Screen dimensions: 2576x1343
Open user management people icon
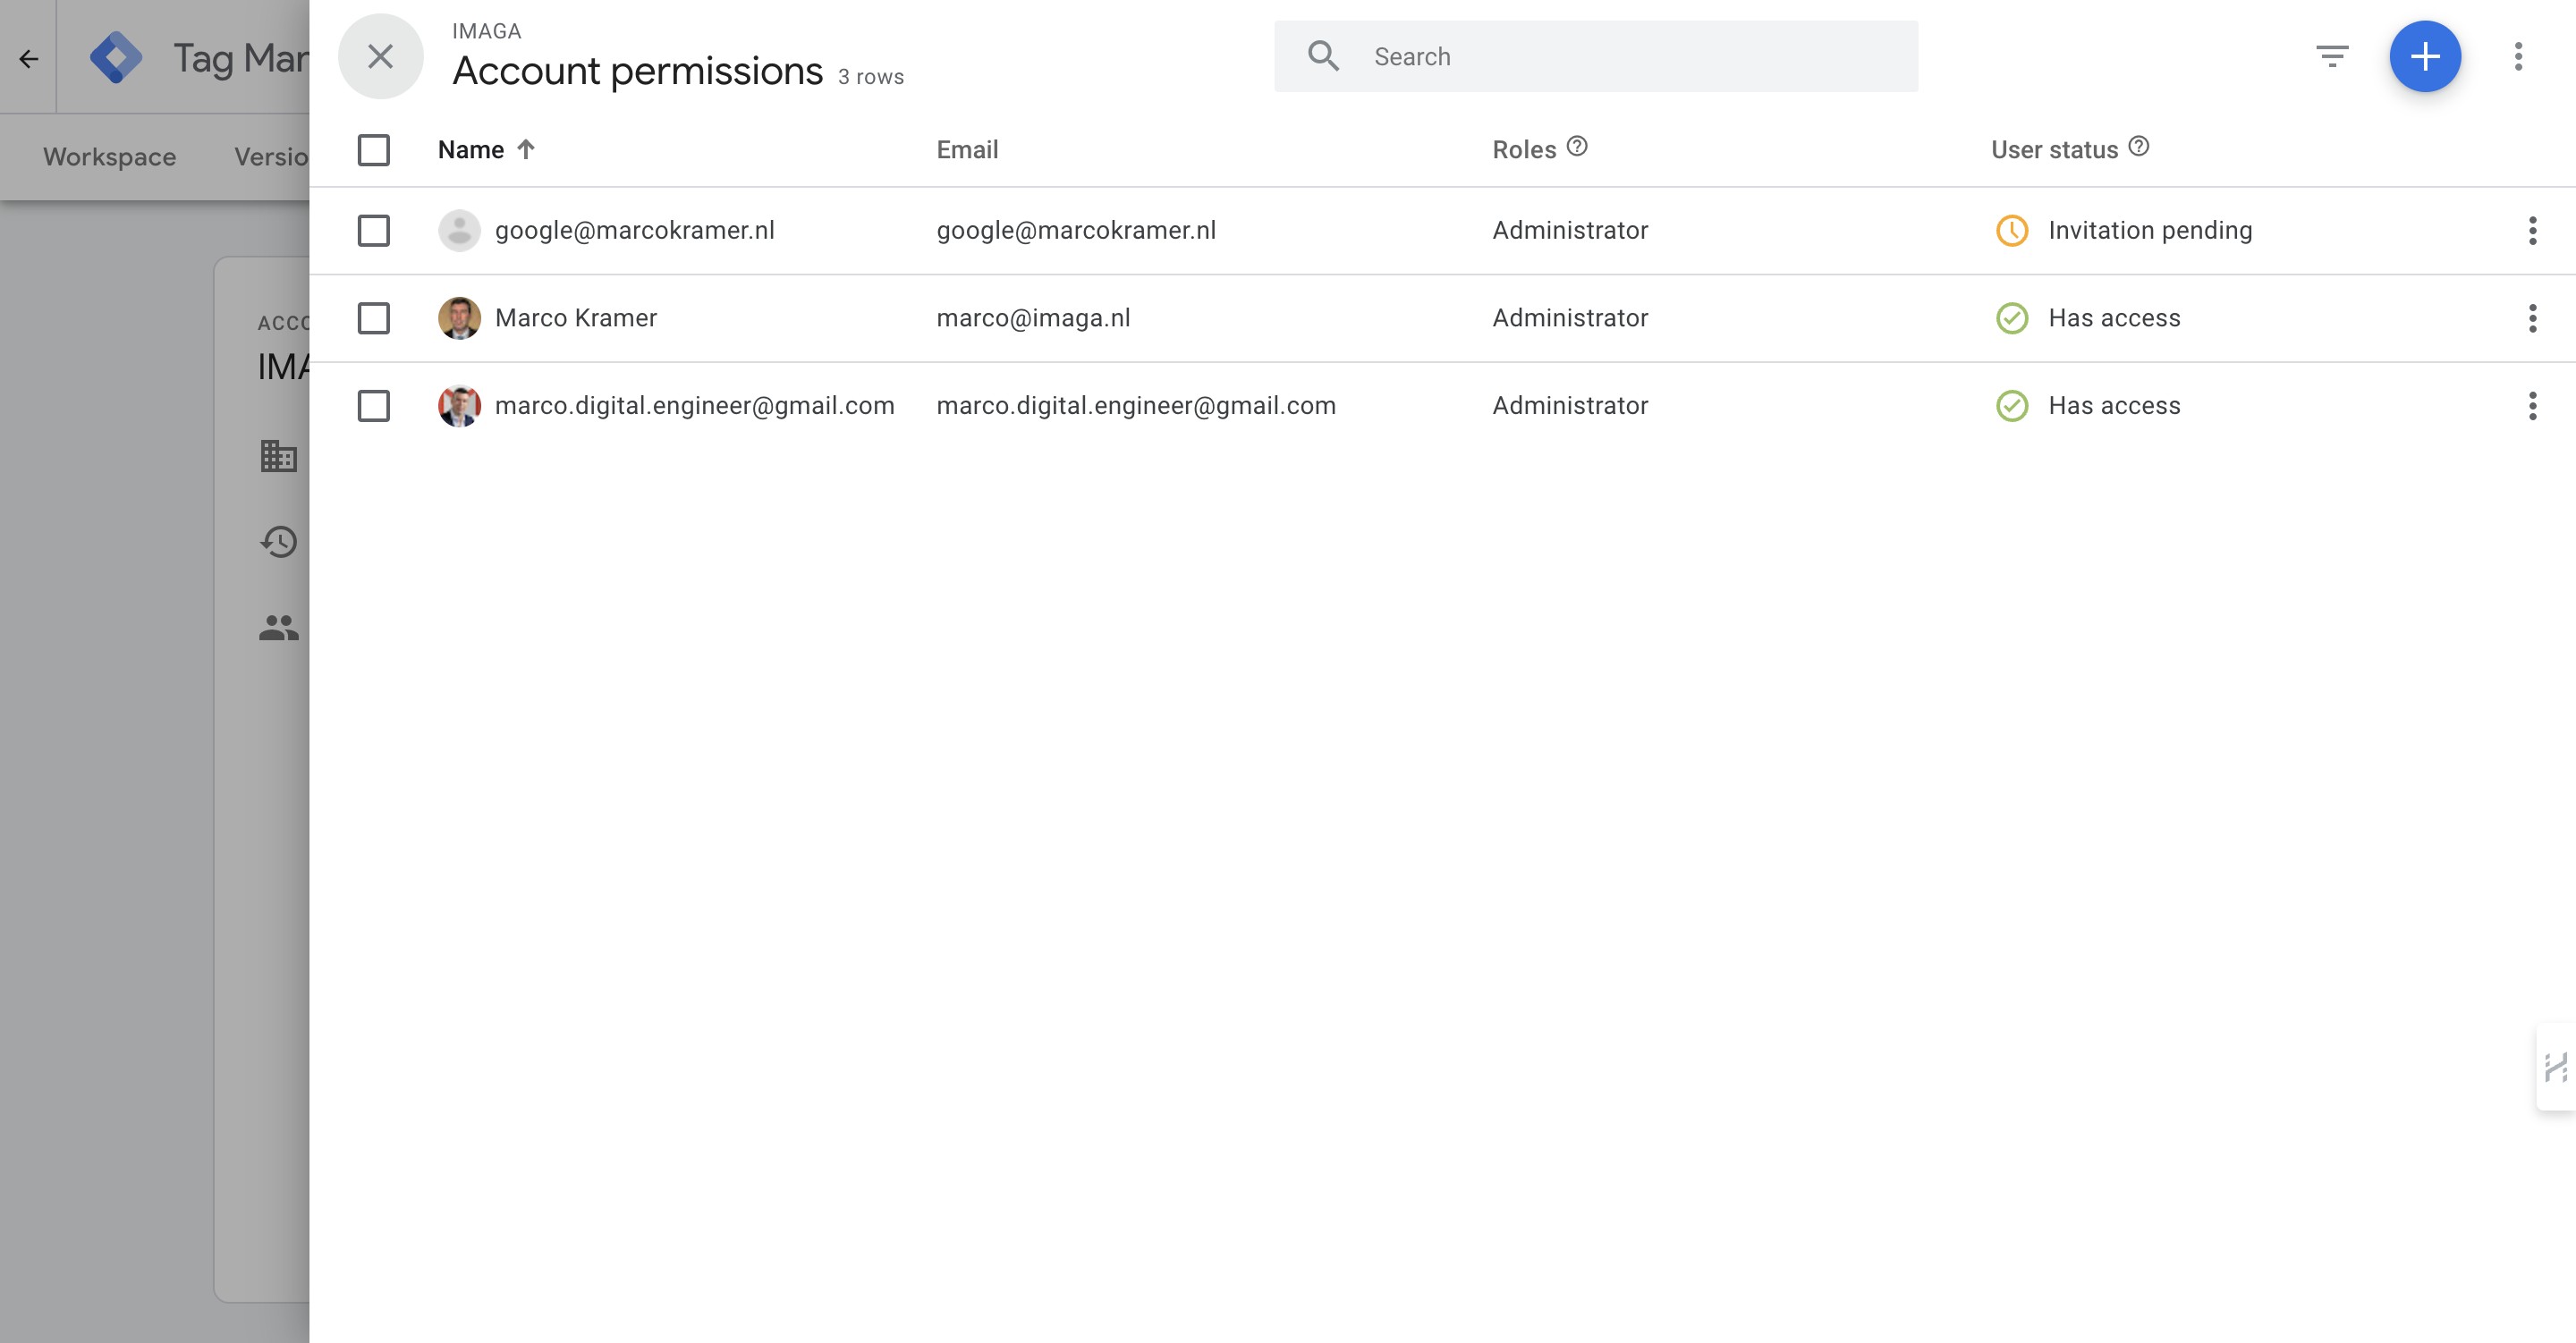(x=279, y=628)
